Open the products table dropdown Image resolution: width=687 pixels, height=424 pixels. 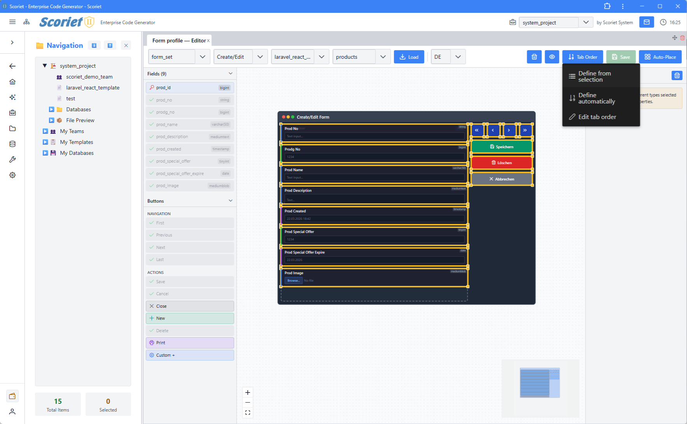pyautogui.click(x=383, y=57)
